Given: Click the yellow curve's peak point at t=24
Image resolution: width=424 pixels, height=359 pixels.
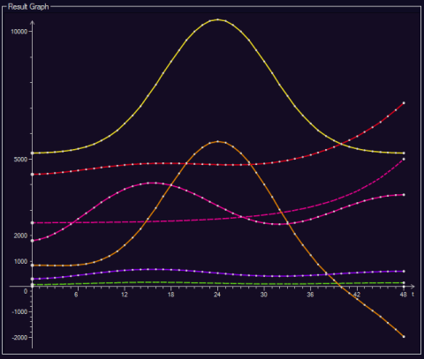Looking at the screenshot, I should [x=217, y=19].
